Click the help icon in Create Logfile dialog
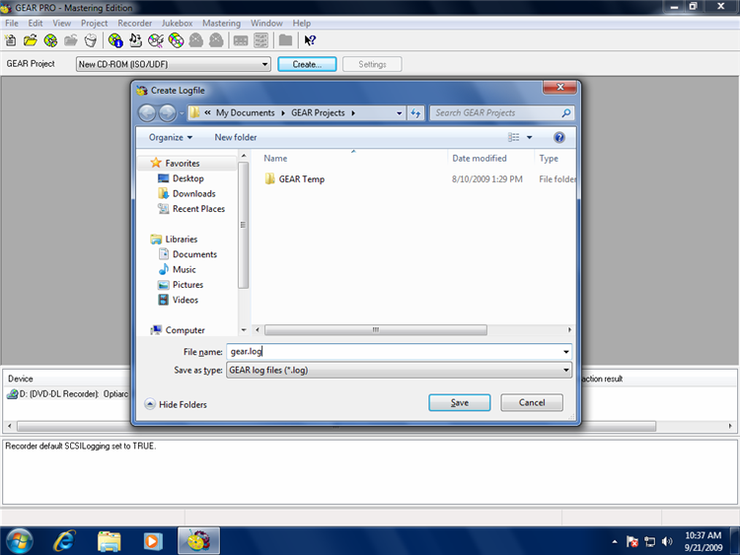The width and height of the screenshot is (740, 555). [x=559, y=137]
